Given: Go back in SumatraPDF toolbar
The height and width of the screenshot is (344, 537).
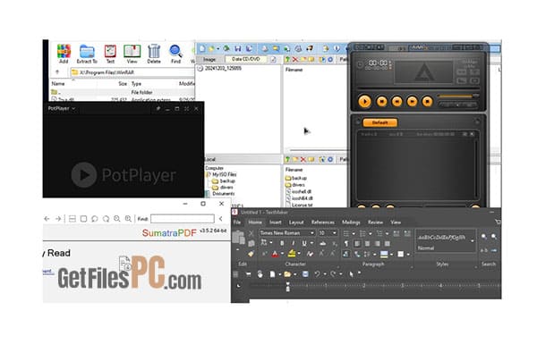Looking at the screenshot, I should point(47,219).
